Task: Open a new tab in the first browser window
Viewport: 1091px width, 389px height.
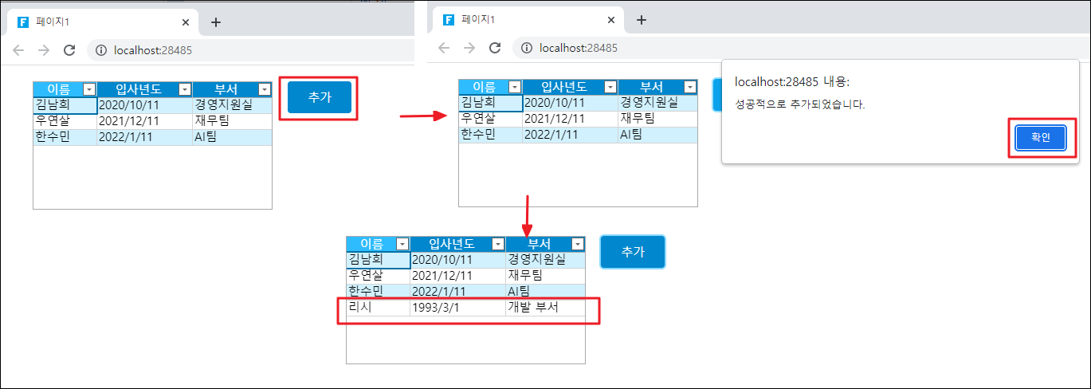Action: pyautogui.click(x=215, y=22)
